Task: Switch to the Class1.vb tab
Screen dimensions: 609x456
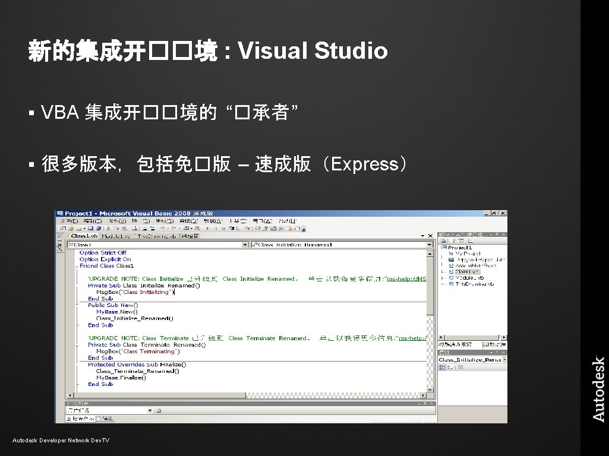Action: pos(84,236)
